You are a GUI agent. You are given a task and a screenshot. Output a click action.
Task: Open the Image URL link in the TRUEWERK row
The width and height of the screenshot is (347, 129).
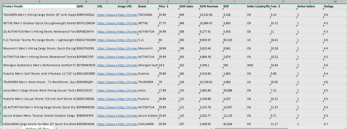[x=127, y=82]
